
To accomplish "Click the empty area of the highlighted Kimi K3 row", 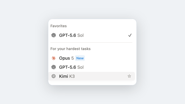I will [x=100, y=76].
